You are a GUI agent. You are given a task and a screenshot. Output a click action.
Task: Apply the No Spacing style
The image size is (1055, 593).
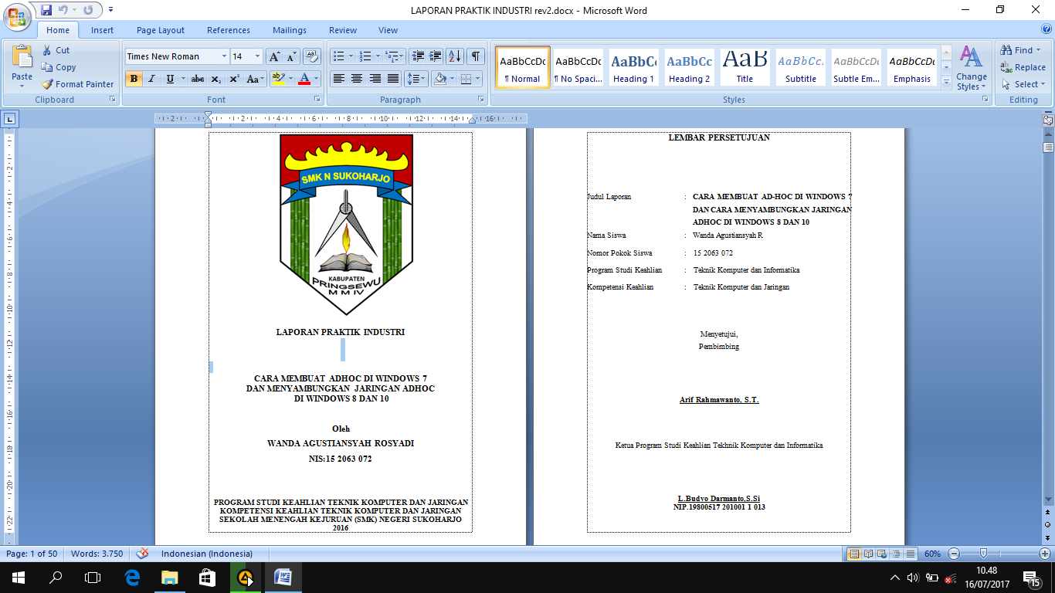[x=578, y=67]
